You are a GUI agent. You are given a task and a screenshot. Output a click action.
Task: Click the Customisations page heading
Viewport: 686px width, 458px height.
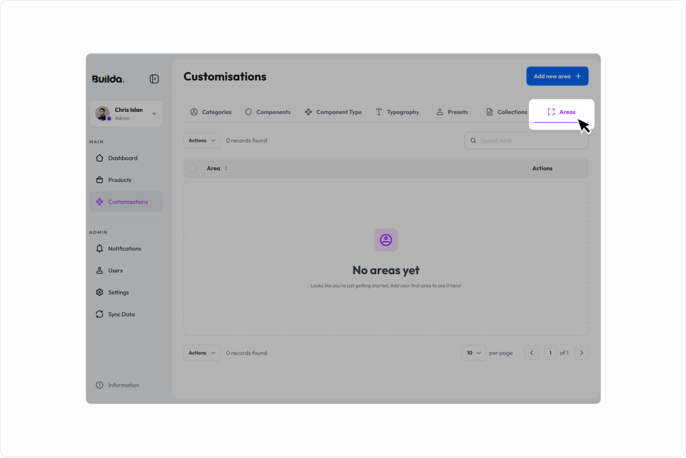[225, 76]
